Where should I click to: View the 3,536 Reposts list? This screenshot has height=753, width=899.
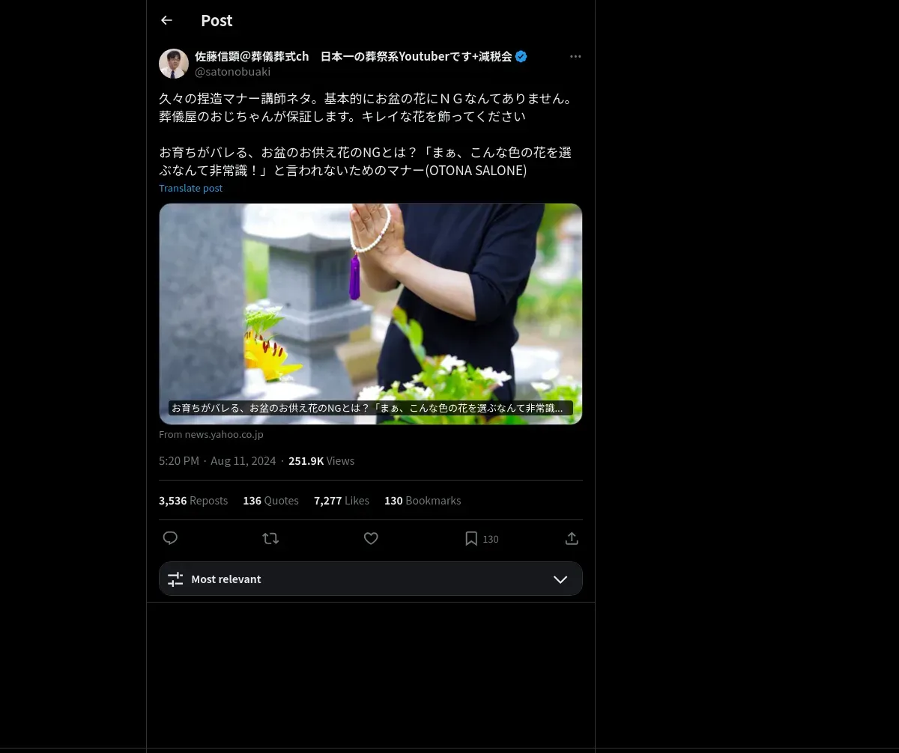(193, 501)
